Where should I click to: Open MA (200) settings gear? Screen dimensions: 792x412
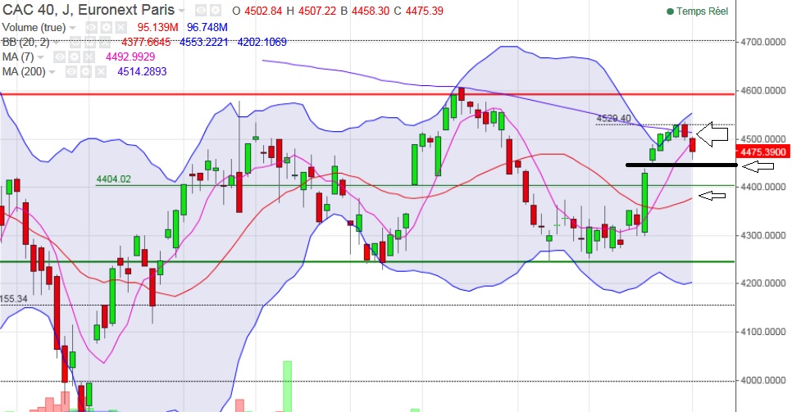click(86, 72)
